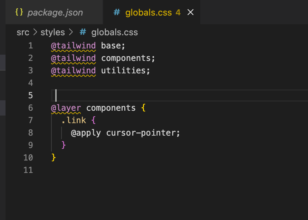Click the CSS hash icon on globals.css tab
This screenshot has height=220, width=308.
117,12
